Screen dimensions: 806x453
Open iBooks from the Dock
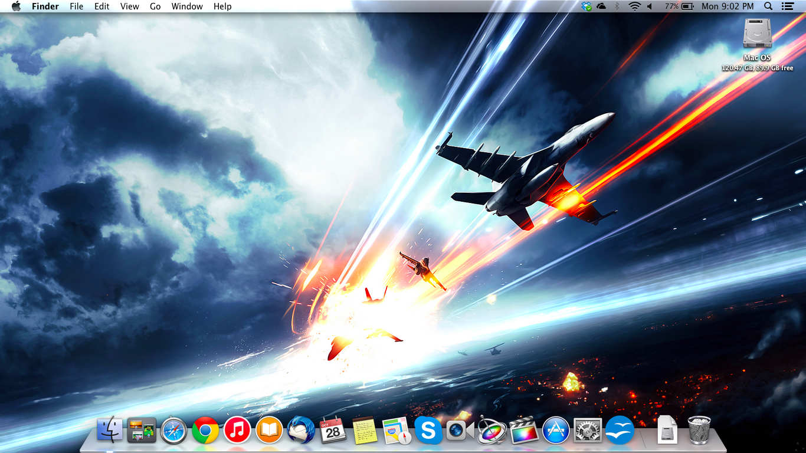pos(269,431)
